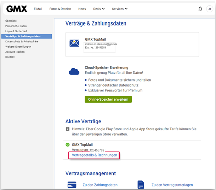Click the GMX TopMail active contract name
This screenshot has height=190, width=216.
click(x=82, y=145)
